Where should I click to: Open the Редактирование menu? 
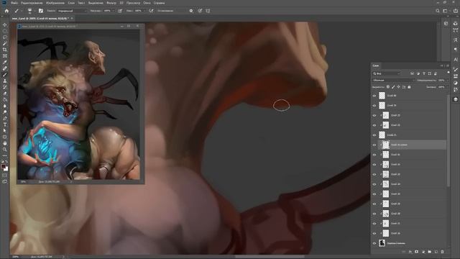(x=32, y=3)
